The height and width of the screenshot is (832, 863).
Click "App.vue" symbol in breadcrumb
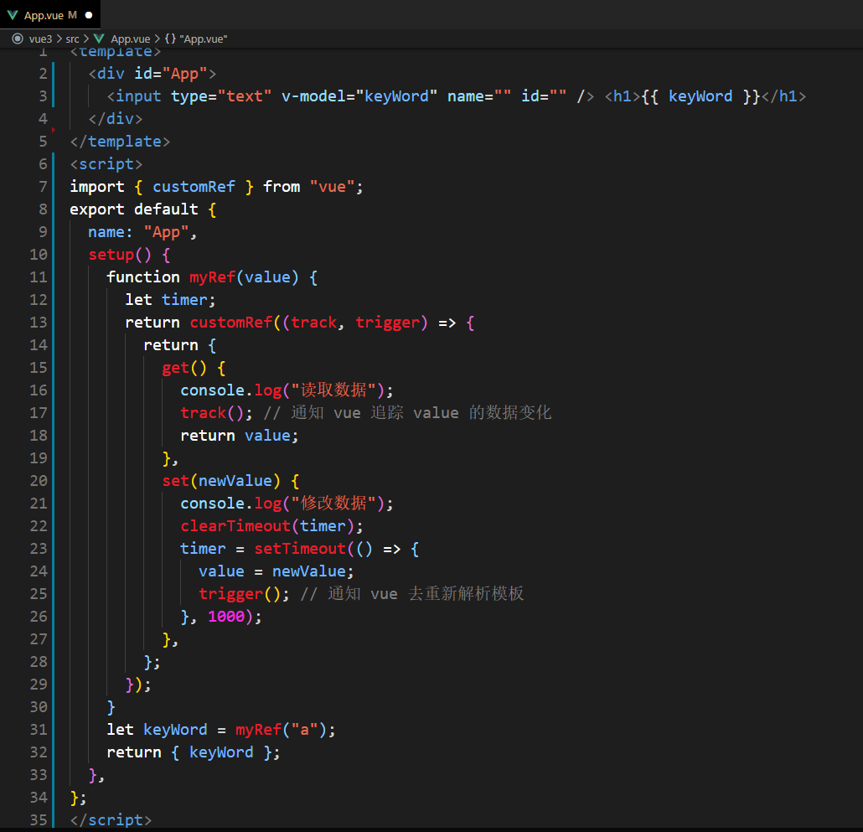click(203, 39)
